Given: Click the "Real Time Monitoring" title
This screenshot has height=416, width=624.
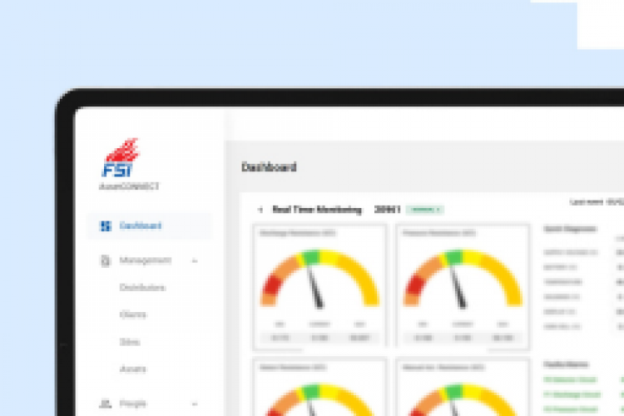Looking at the screenshot, I should (317, 210).
